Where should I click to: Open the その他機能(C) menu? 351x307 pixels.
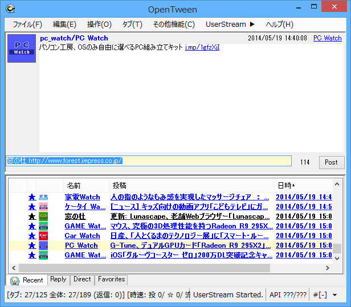(x=174, y=24)
